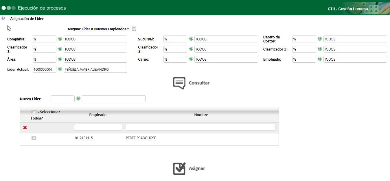The width and height of the screenshot is (390, 181).
Task: Open the Cargo field lookup icon
Action: pos(191,59)
